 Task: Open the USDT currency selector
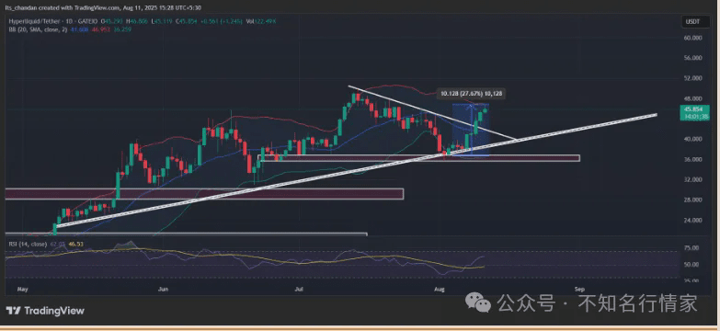[x=691, y=22]
